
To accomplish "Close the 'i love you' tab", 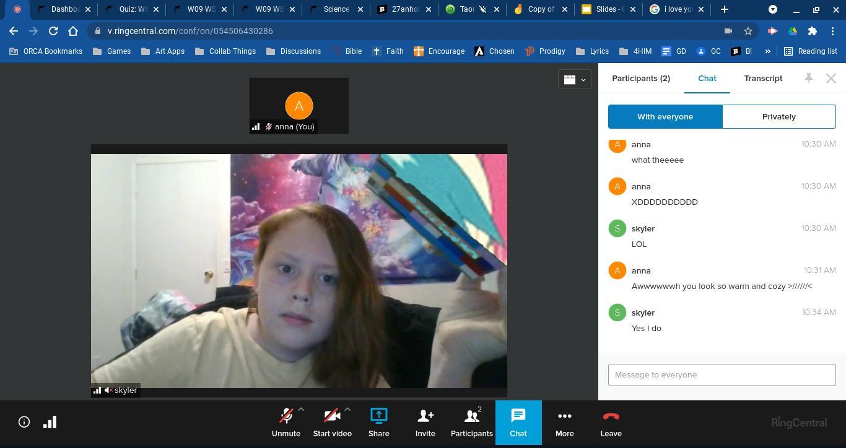I will coord(701,9).
